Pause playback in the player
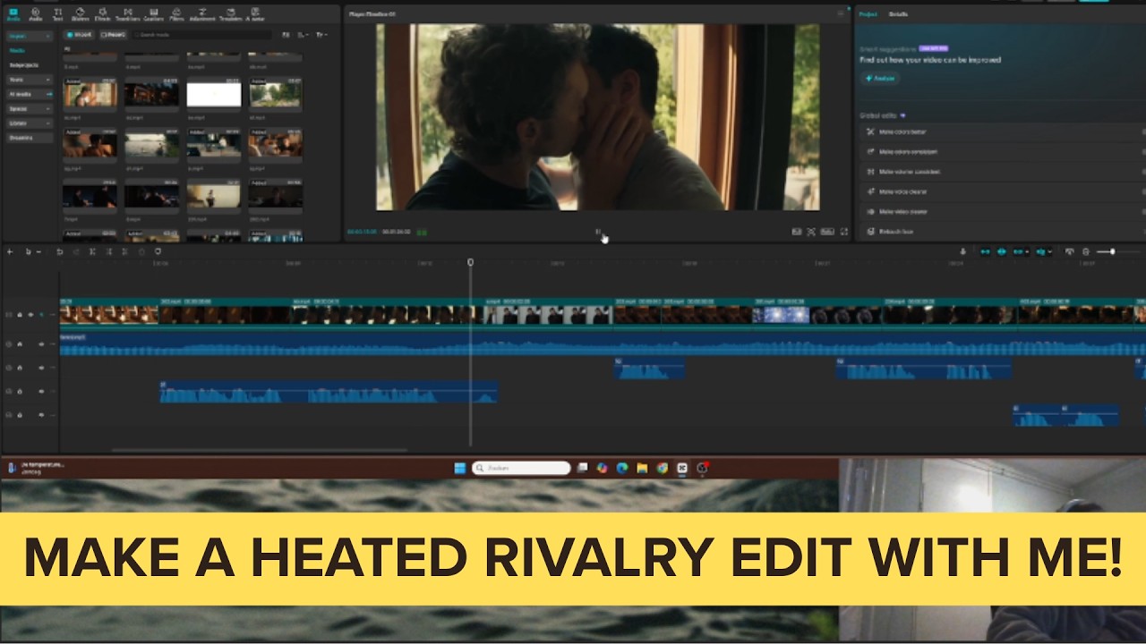 point(598,232)
